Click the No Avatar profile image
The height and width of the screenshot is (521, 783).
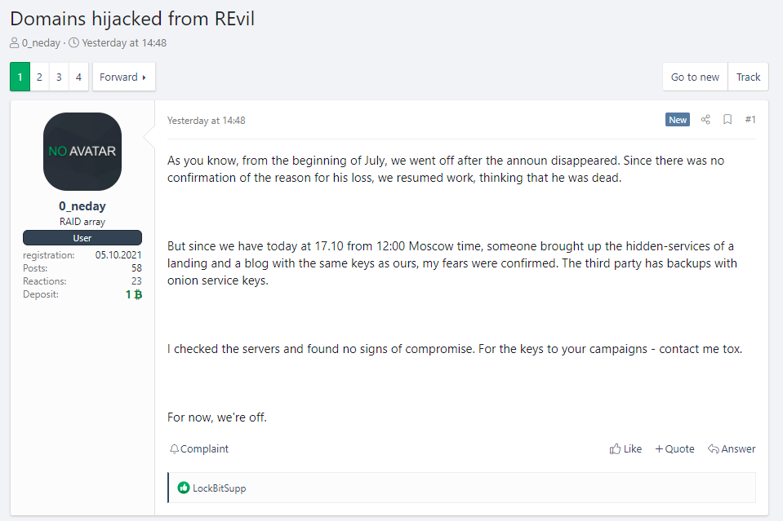tap(82, 152)
